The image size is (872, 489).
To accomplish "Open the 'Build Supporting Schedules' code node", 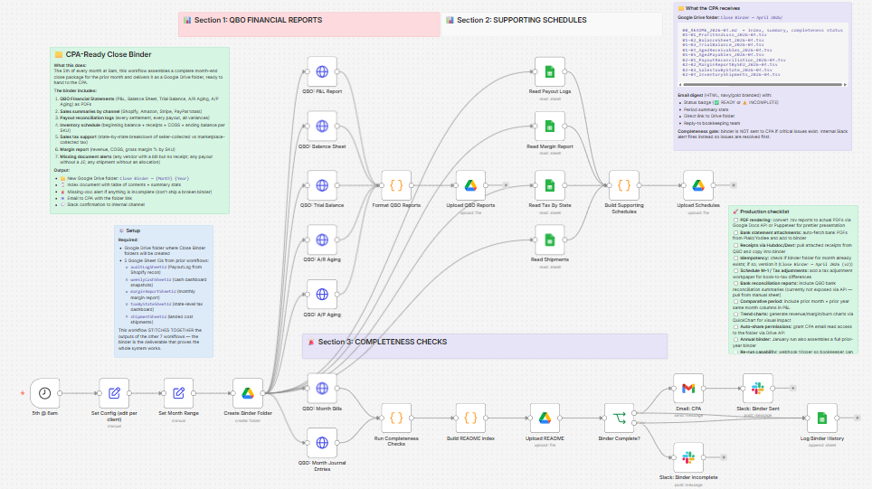I will pos(624,185).
